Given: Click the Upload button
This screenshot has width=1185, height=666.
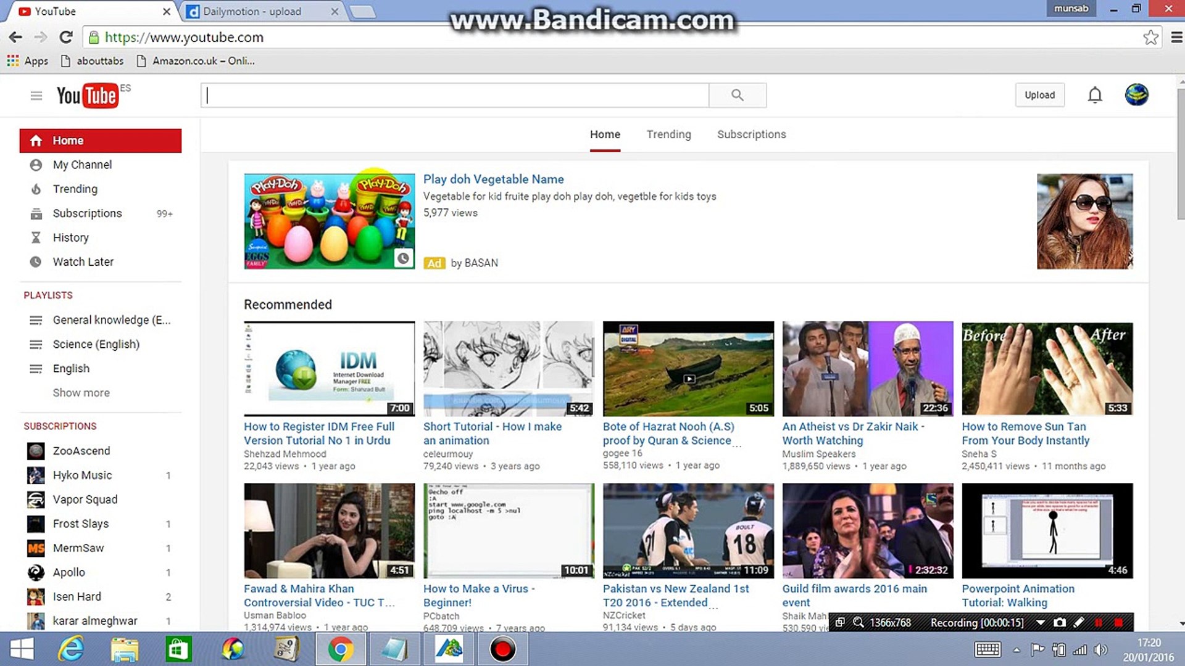Looking at the screenshot, I should (x=1039, y=95).
